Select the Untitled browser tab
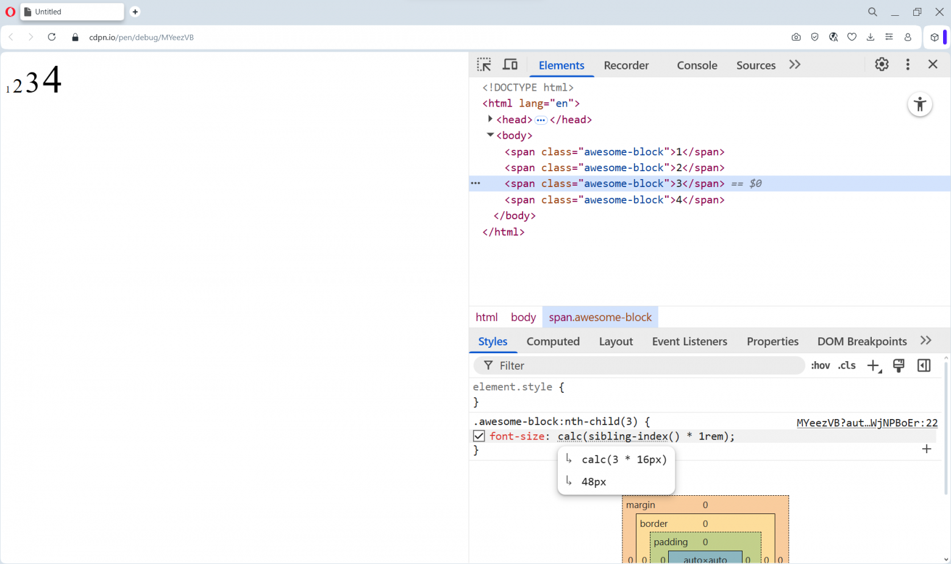951x564 pixels. point(72,12)
